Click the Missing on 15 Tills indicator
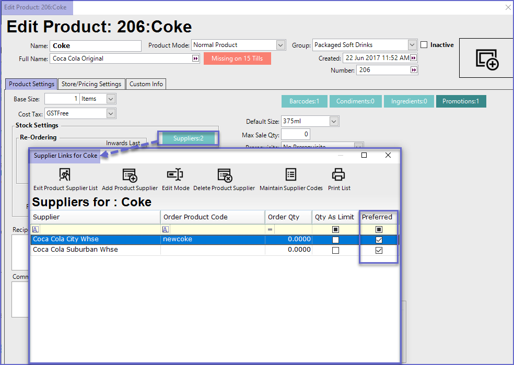The image size is (514, 365). (x=237, y=58)
